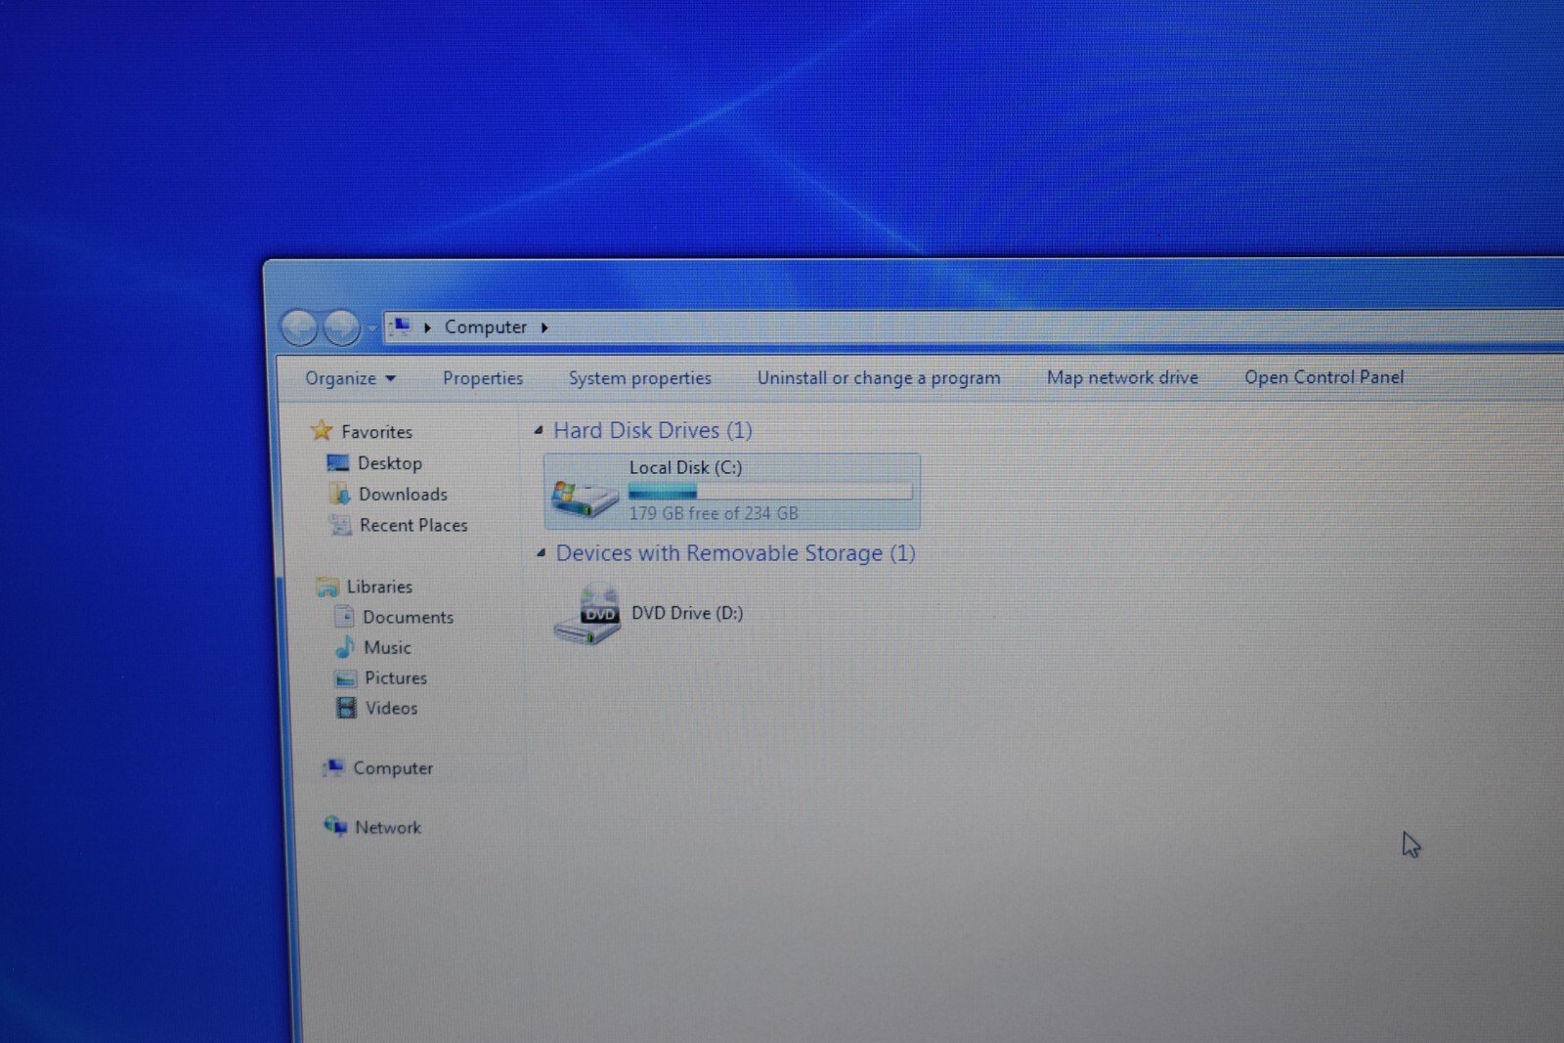Open Desktop from Favorites

(390, 463)
